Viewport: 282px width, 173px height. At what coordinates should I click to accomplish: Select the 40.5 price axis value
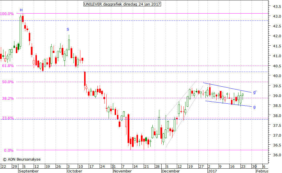(277, 66)
